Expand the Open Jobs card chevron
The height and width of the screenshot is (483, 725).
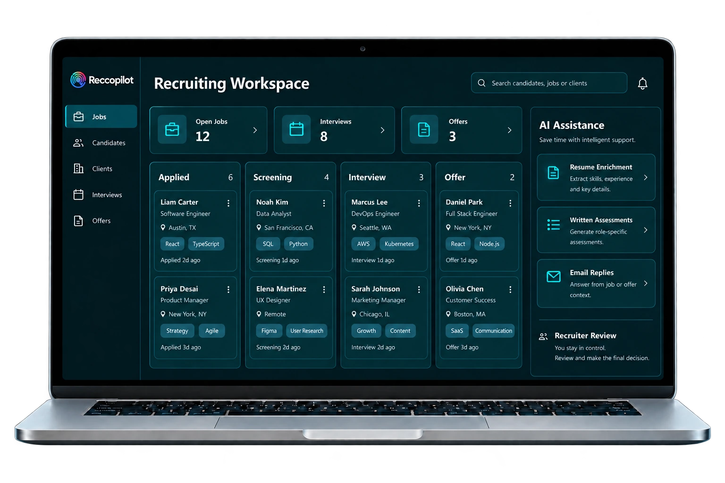click(x=255, y=130)
